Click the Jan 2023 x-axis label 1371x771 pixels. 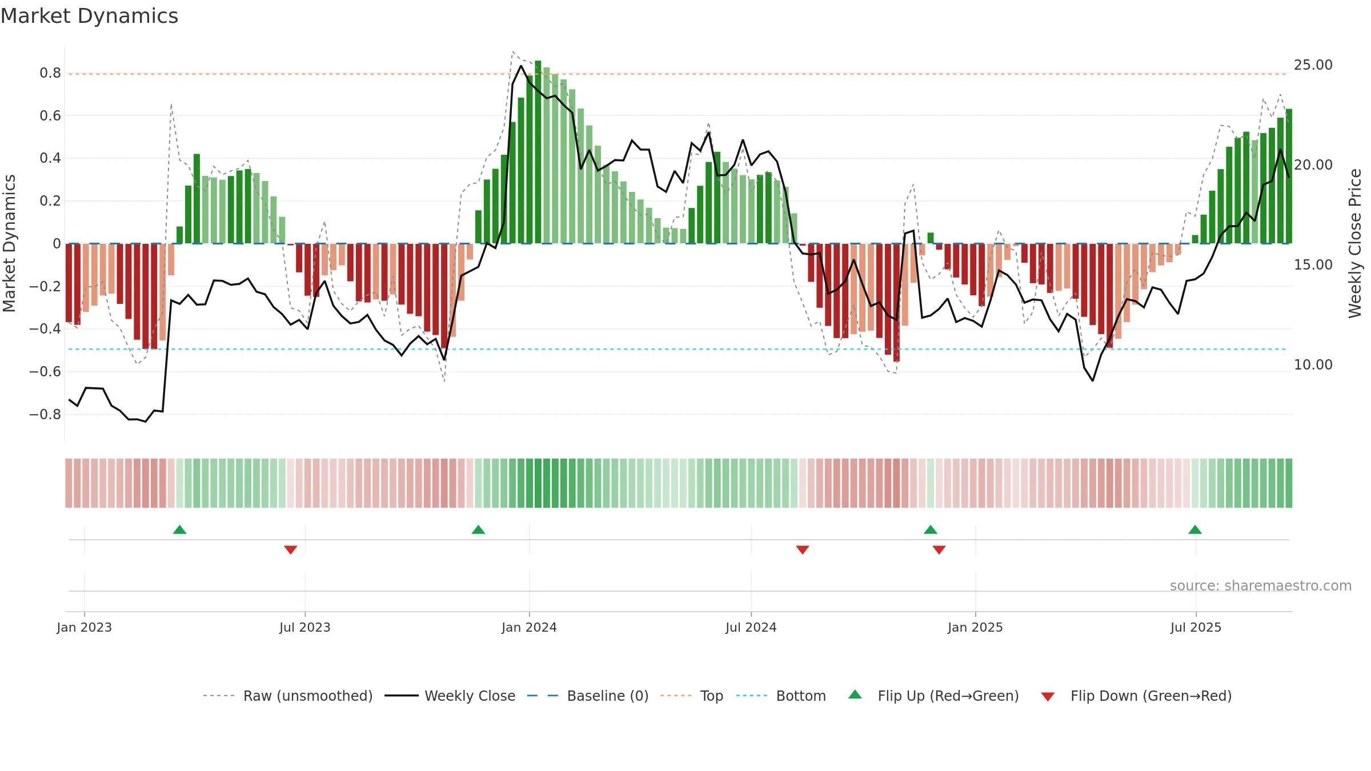(85, 627)
